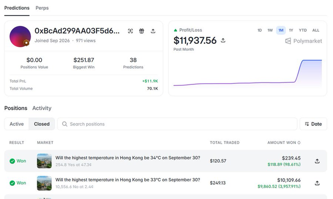Click the Market column header
This screenshot has width=333, height=199.
click(x=45, y=142)
